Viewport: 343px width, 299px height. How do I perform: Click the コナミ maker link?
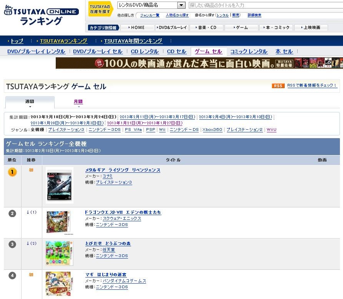(107, 176)
